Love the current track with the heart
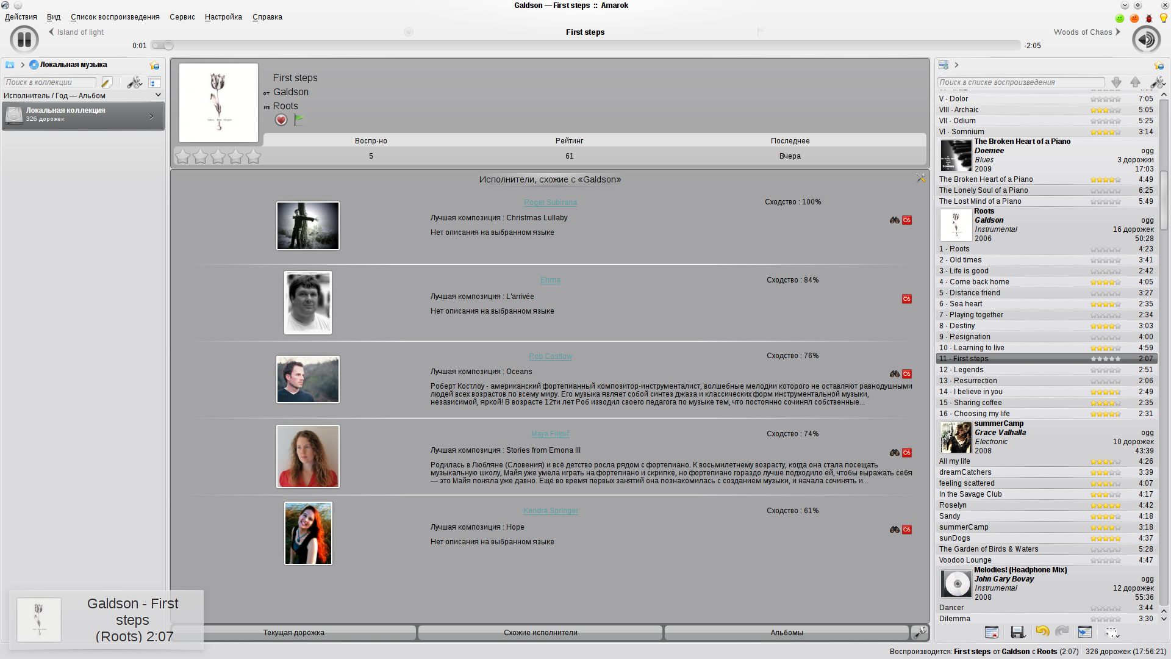Image resolution: width=1171 pixels, height=659 pixels. coord(281,120)
